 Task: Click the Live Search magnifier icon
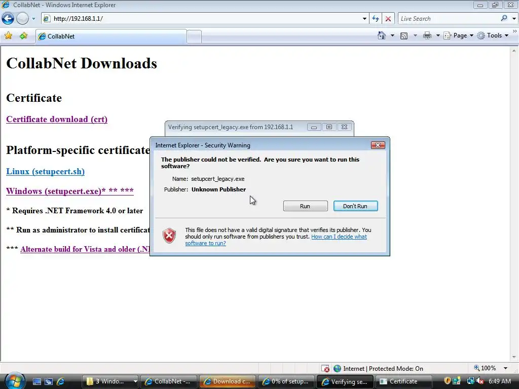pos(504,19)
